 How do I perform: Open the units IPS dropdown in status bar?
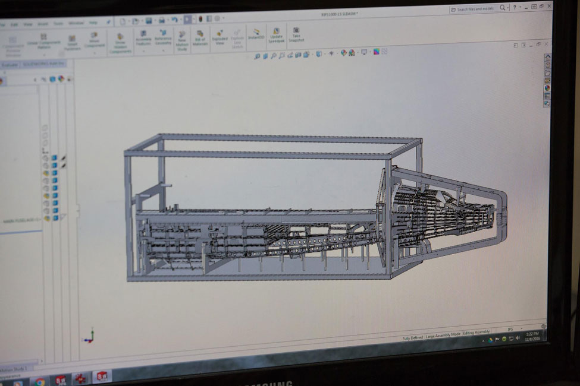pyautogui.click(x=511, y=329)
